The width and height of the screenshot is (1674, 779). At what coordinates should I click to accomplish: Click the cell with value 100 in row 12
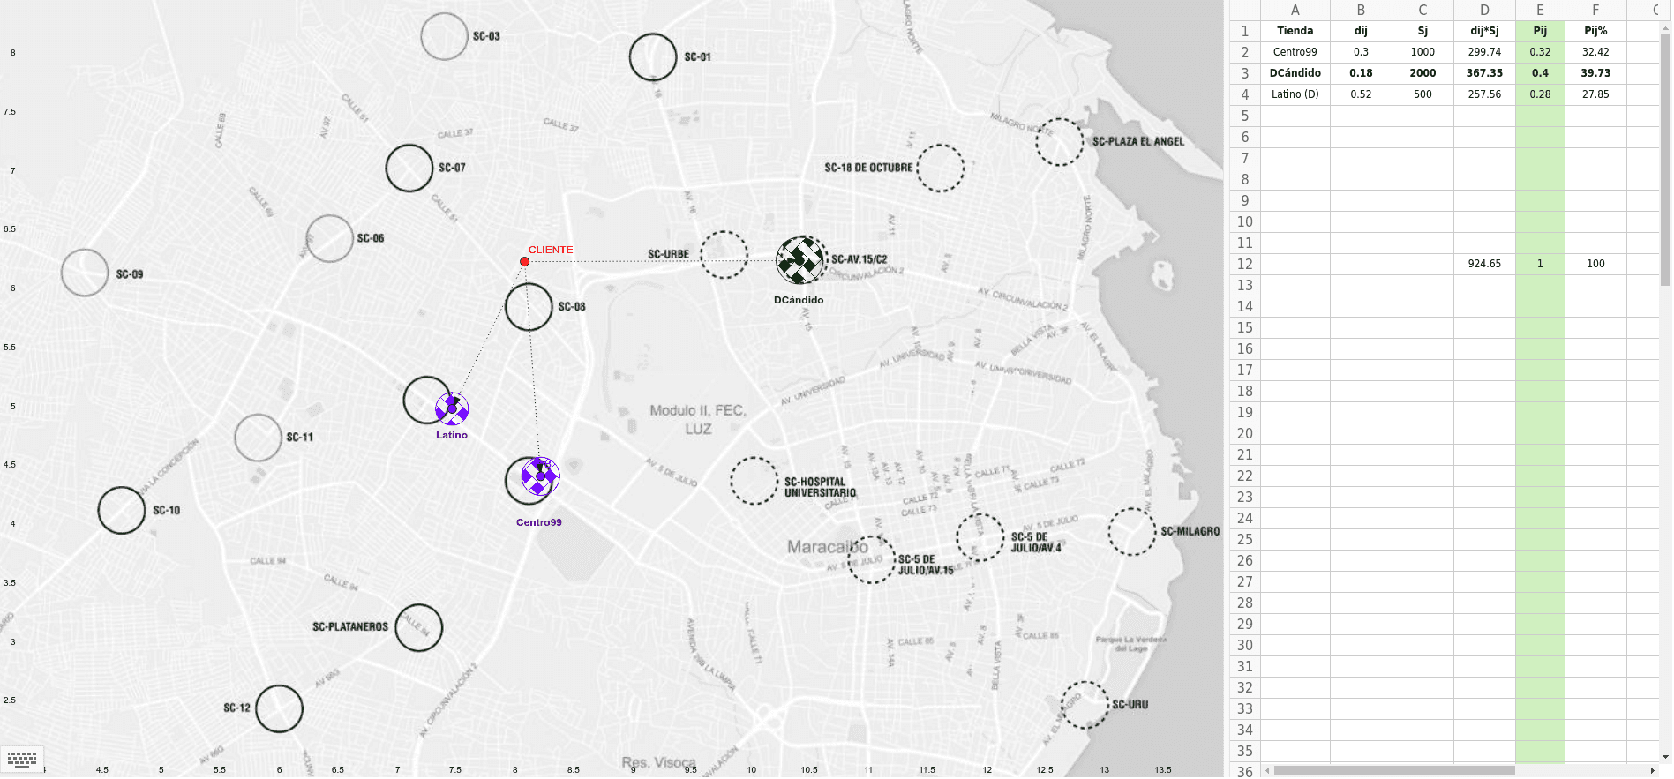tap(1595, 264)
